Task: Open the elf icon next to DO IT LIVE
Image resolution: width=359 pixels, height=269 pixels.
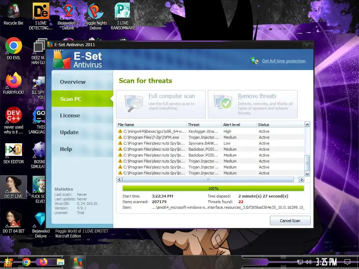Action: point(39,189)
